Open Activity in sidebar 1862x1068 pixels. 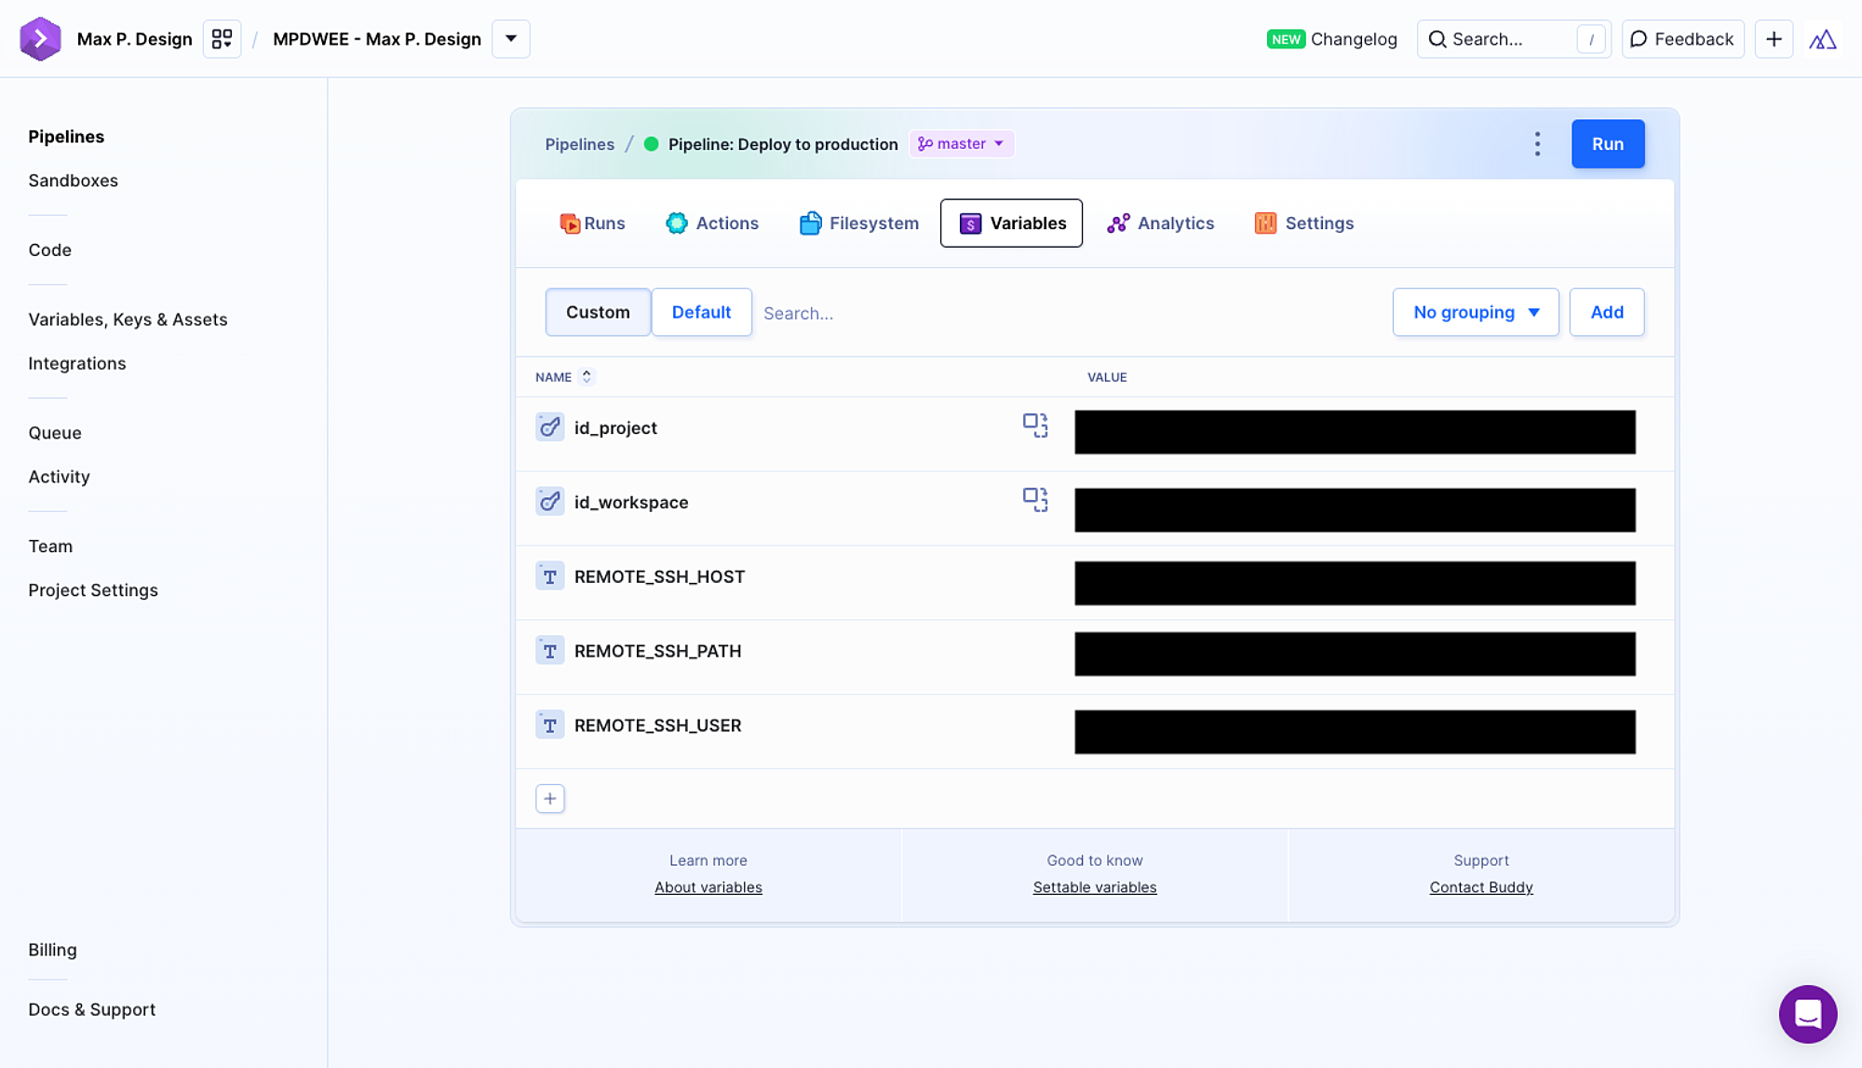click(x=59, y=476)
